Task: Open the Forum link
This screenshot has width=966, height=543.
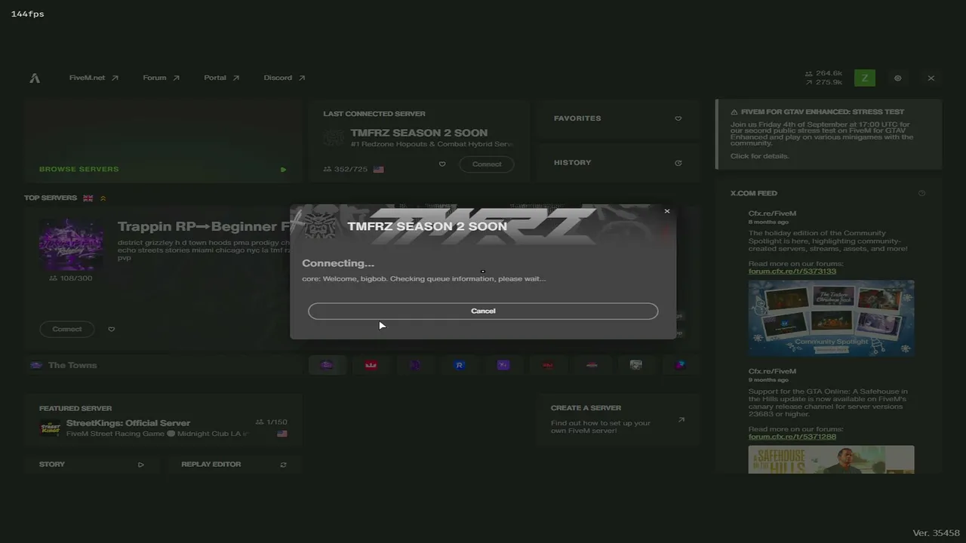Action: 161,78
